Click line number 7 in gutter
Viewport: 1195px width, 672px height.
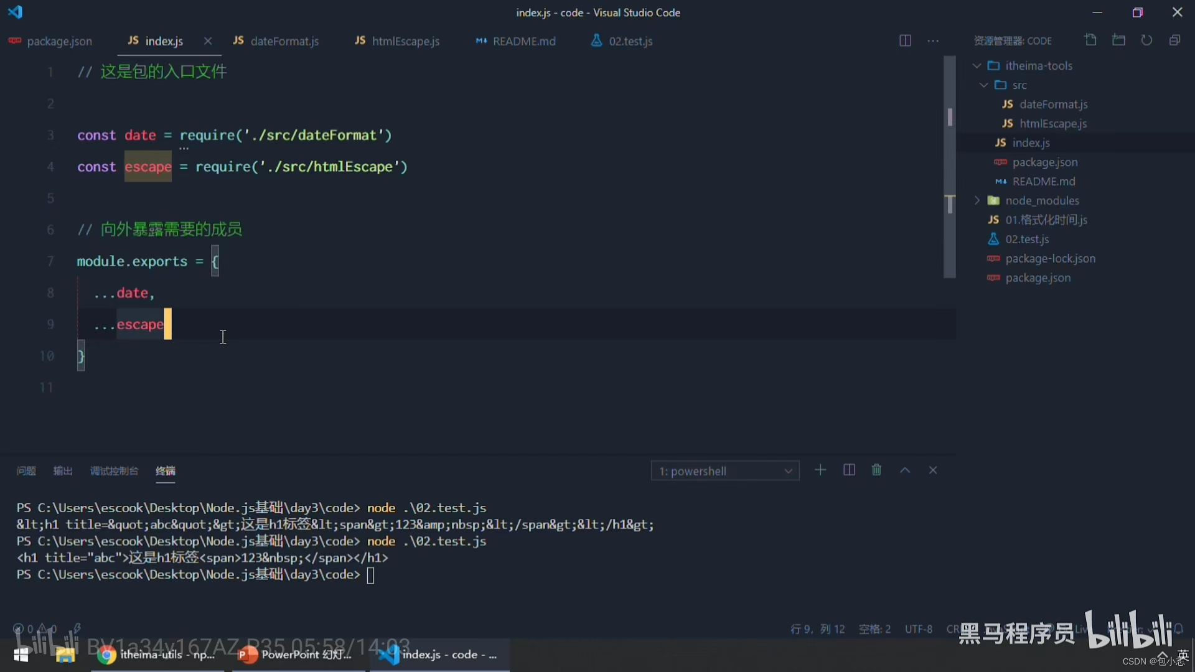50,261
